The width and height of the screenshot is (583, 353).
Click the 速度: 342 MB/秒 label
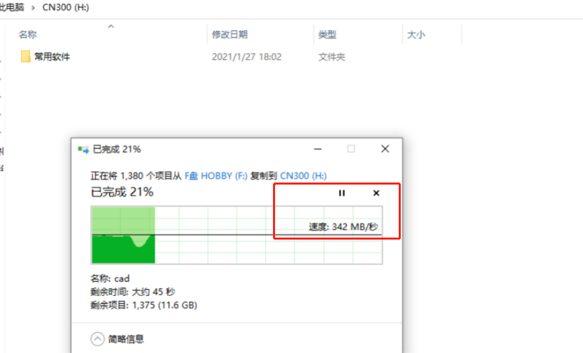[343, 227]
